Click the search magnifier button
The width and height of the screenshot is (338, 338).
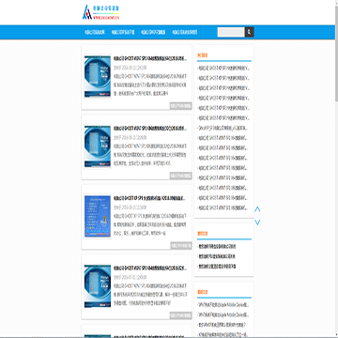[x=249, y=32]
